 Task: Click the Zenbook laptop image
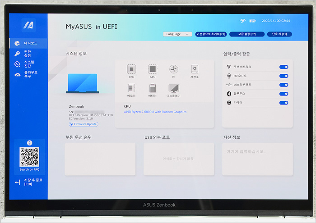tap(83, 83)
